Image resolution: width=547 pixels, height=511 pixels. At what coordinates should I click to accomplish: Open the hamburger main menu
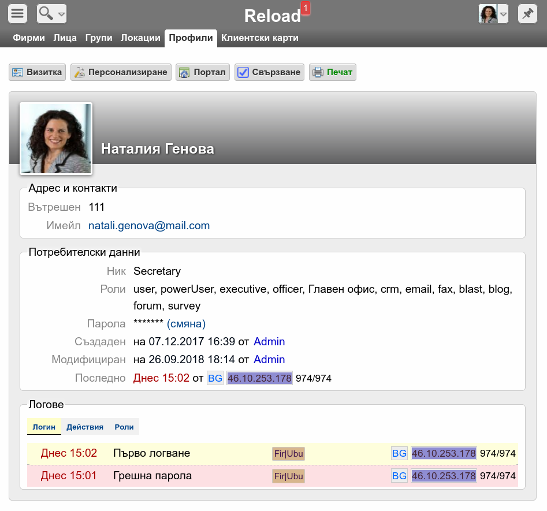(x=18, y=13)
